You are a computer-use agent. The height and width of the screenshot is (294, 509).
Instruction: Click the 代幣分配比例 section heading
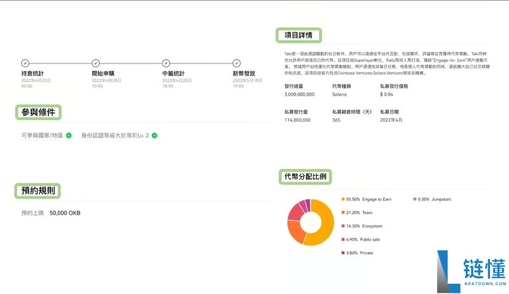(305, 177)
